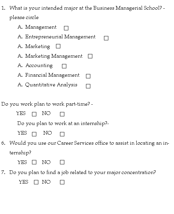Tick YES for job related to major
This screenshot has width=174, height=214.
[36, 182]
